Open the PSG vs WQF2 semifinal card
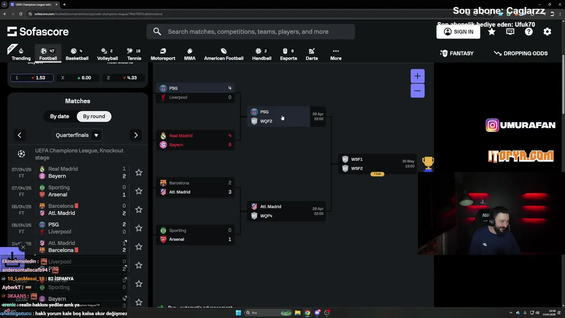 click(x=287, y=117)
